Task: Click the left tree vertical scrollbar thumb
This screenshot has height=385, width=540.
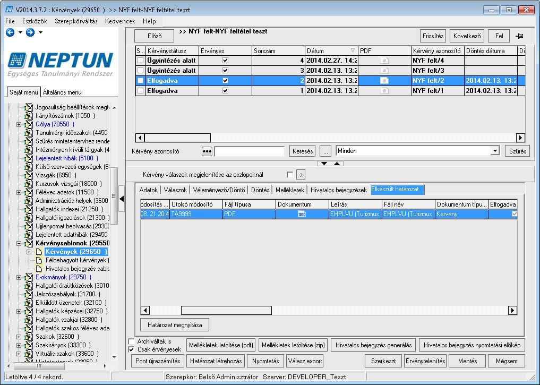Action: click(x=114, y=195)
